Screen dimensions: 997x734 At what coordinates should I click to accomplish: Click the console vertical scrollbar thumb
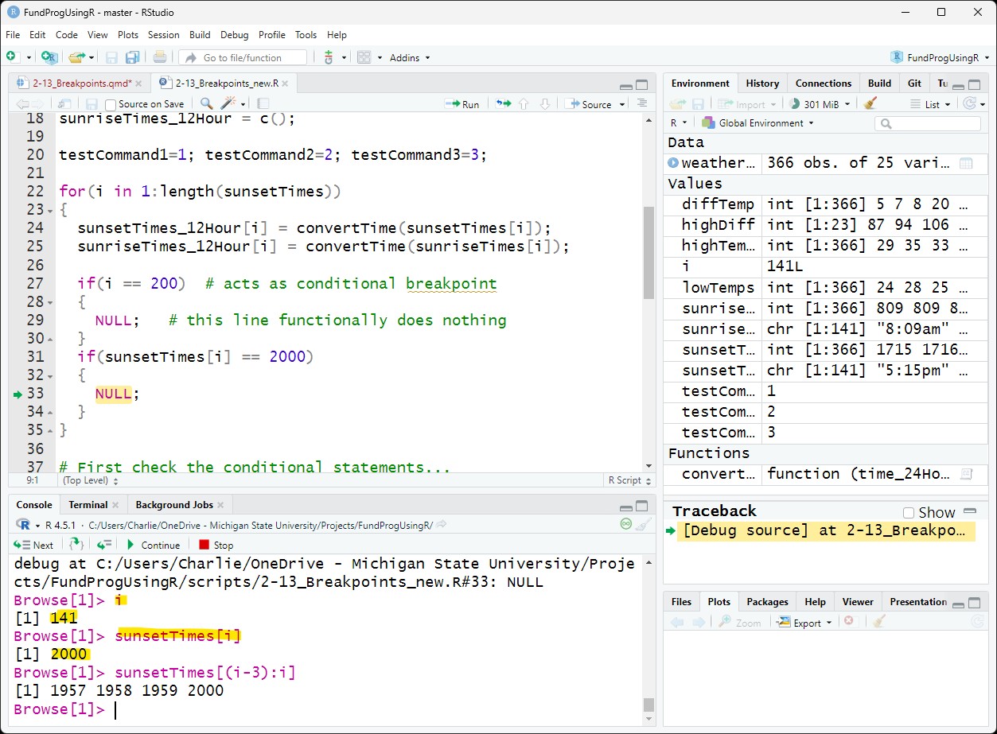[x=649, y=705]
